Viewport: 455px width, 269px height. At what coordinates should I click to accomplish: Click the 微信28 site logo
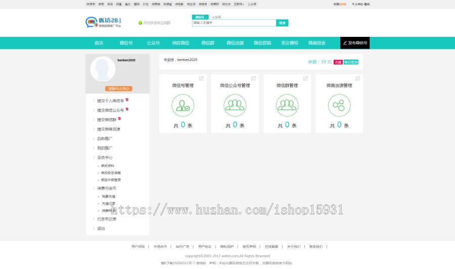tap(103, 22)
